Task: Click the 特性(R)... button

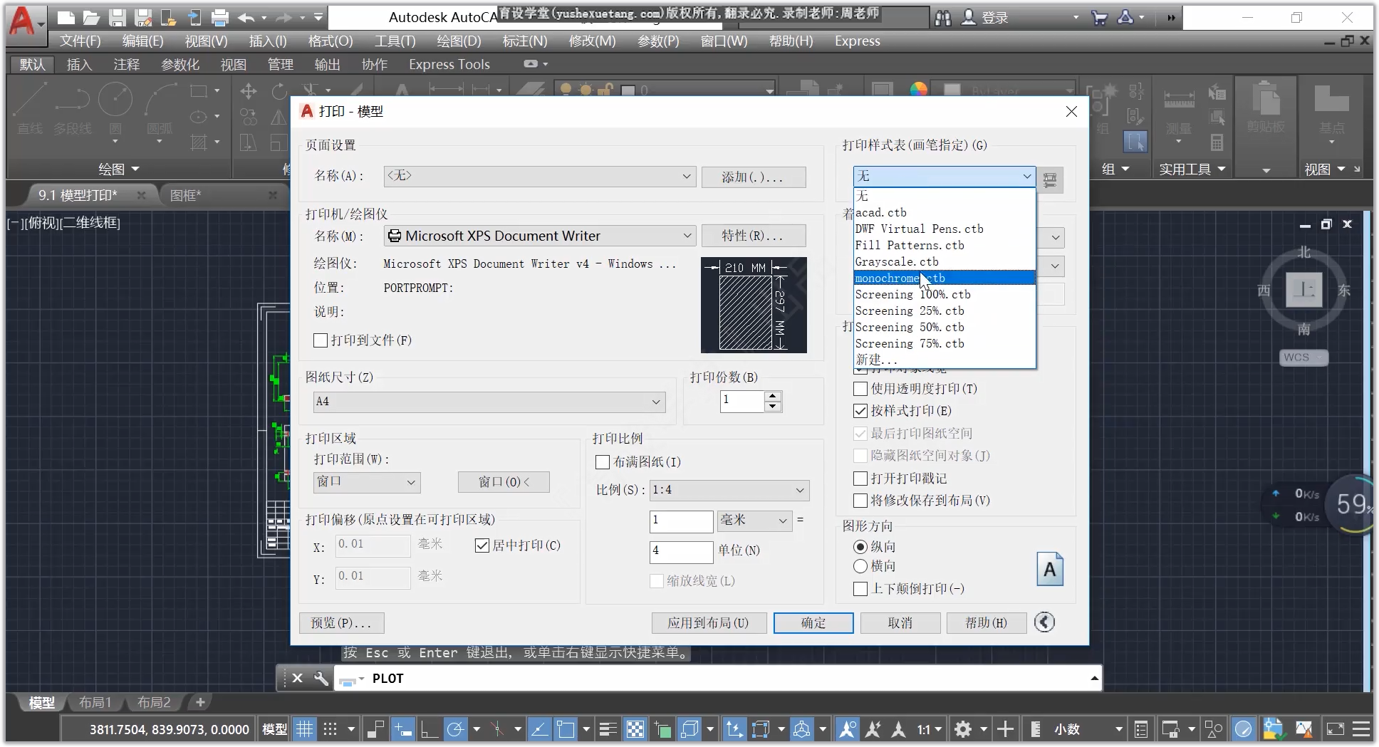Action: [754, 236]
